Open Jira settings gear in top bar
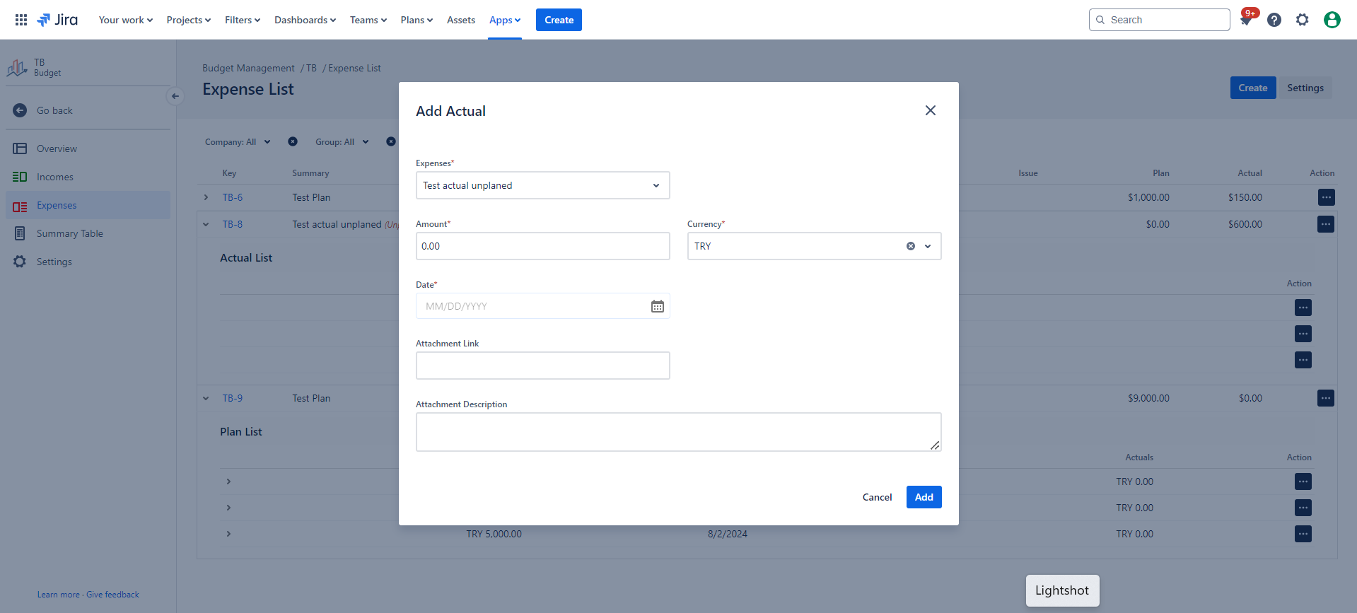Image resolution: width=1357 pixels, height=613 pixels. [x=1303, y=20]
